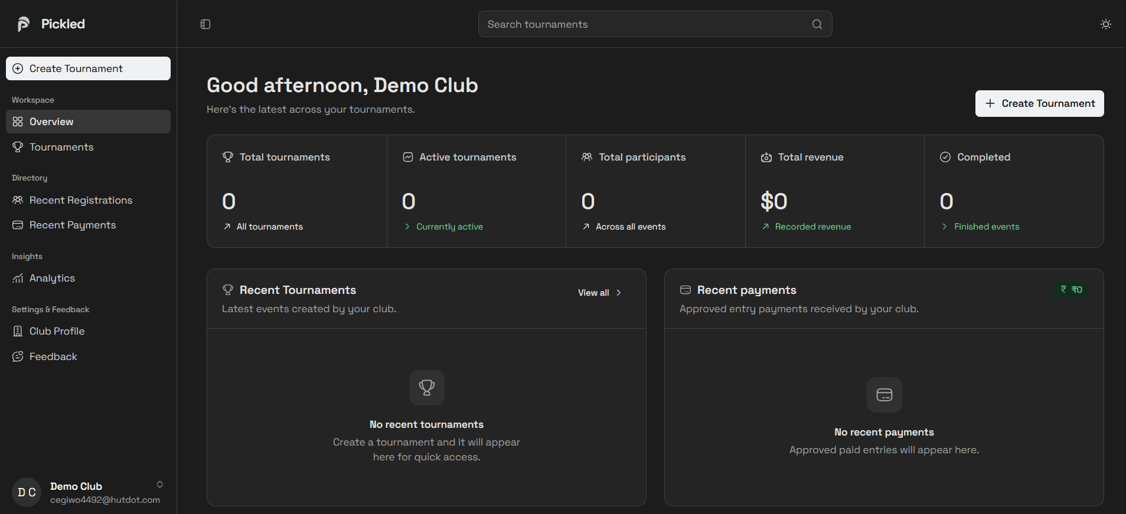Click the Pickled logo icon

pyautogui.click(x=23, y=24)
